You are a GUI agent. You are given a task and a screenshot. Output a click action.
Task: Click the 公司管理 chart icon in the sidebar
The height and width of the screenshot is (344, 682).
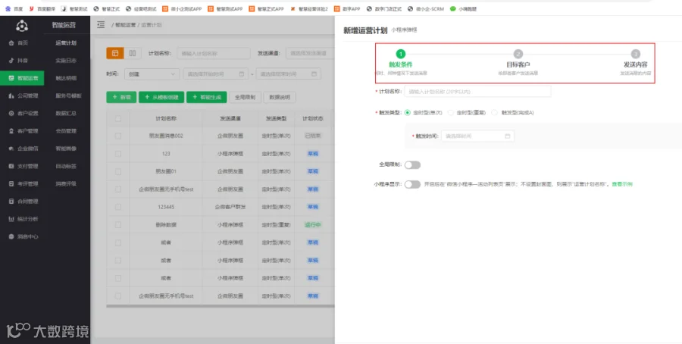[11, 95]
